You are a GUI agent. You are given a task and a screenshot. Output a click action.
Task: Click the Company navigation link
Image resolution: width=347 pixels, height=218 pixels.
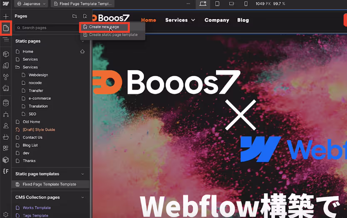(x=217, y=20)
